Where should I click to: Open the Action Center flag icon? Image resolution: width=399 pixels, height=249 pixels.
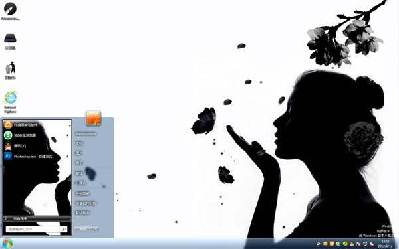click(358, 244)
